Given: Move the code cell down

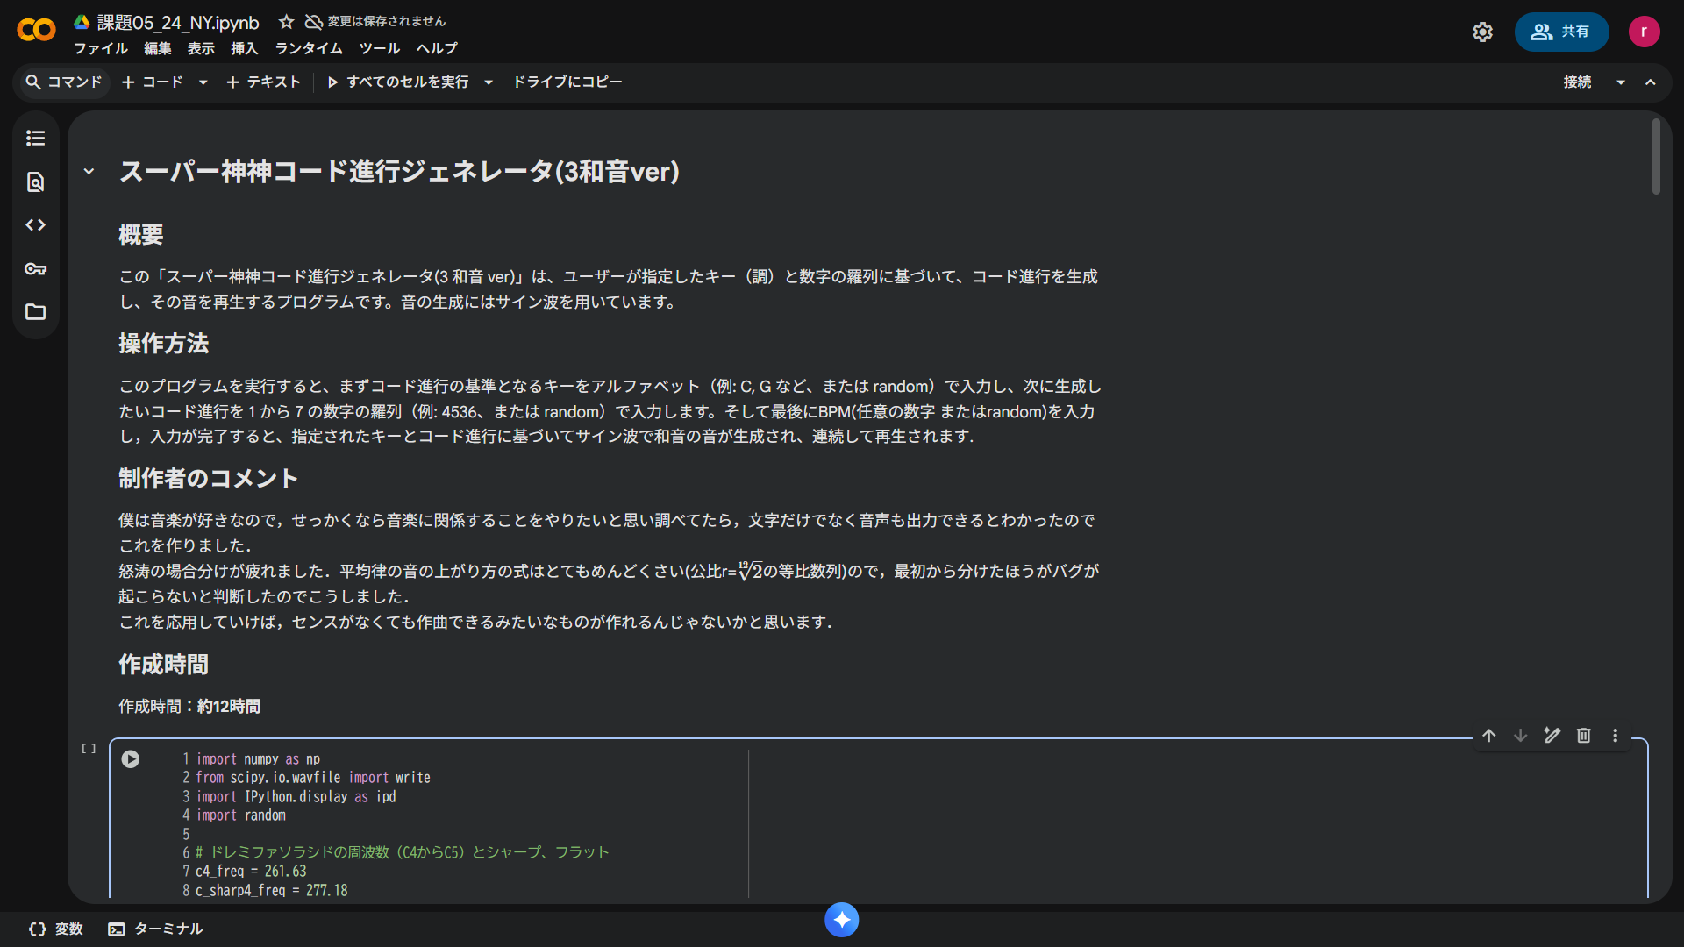Looking at the screenshot, I should pyautogui.click(x=1519, y=736).
